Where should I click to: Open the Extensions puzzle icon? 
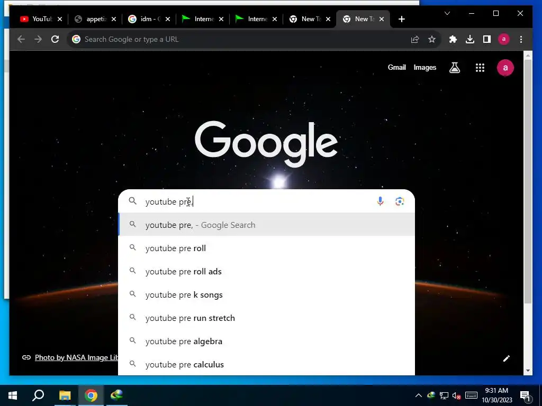pos(453,39)
